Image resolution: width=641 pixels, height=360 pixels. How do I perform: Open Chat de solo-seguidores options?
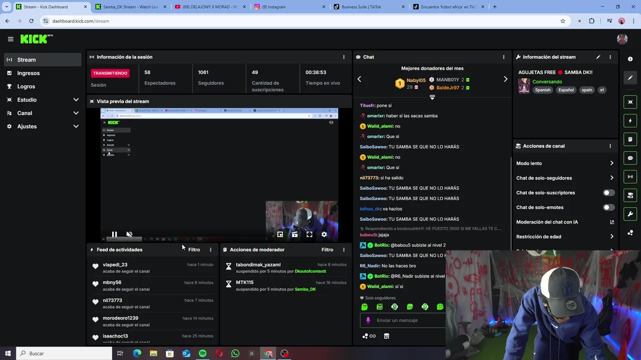(x=565, y=178)
